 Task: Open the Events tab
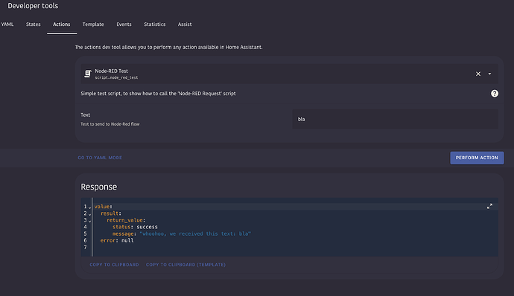124,25
